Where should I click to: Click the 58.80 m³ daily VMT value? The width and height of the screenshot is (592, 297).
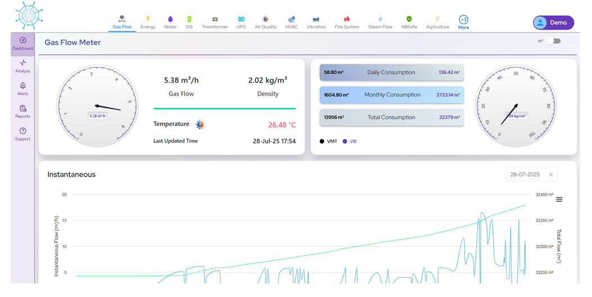pos(334,72)
